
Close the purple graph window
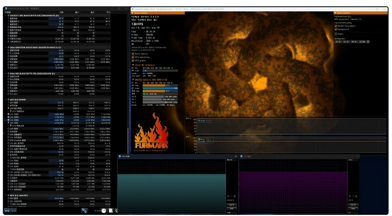pos(357,156)
